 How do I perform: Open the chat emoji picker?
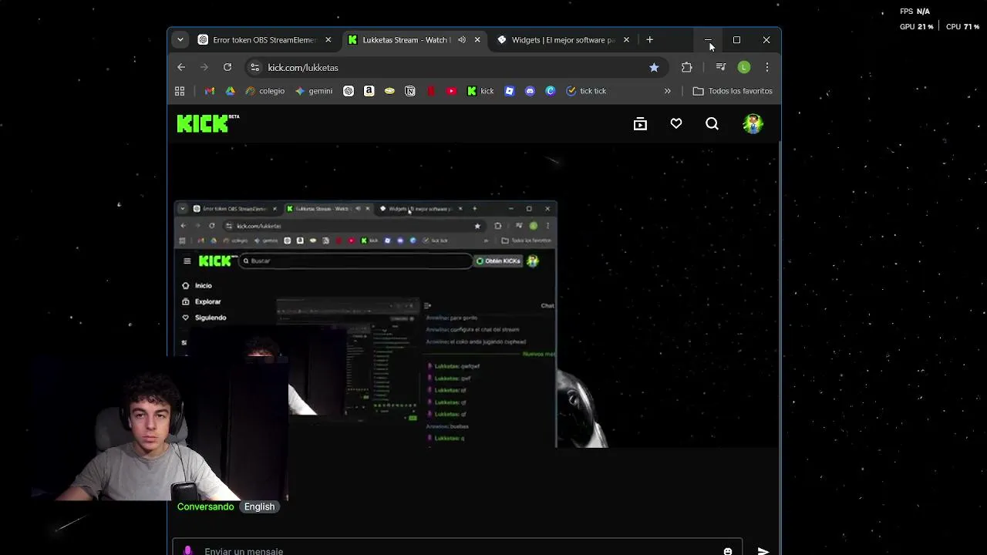(x=728, y=550)
